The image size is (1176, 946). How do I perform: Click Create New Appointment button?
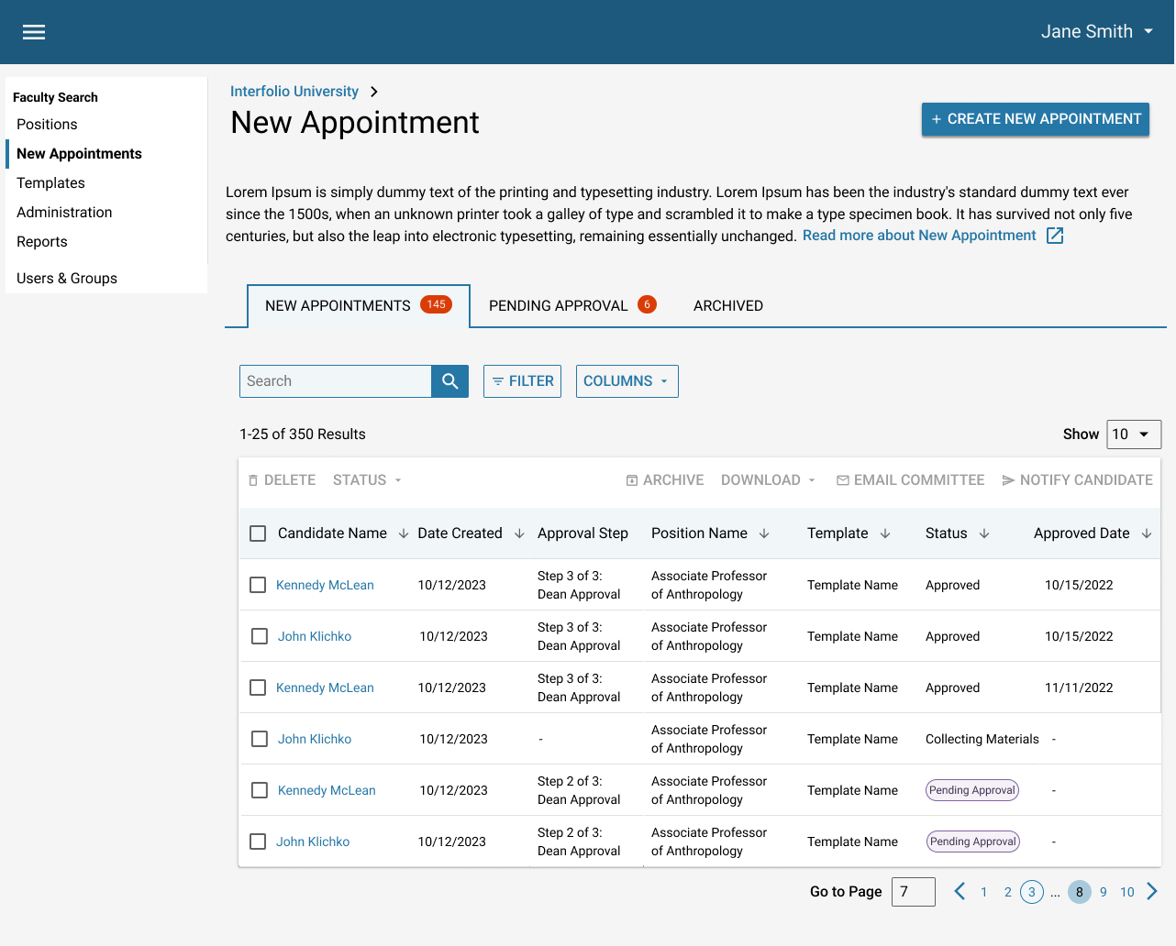click(x=1035, y=119)
